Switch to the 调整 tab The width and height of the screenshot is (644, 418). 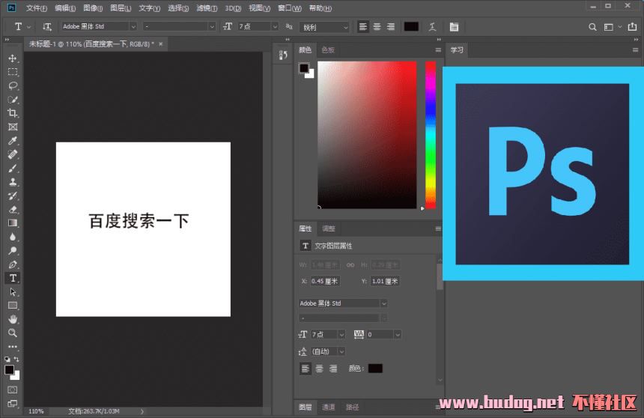329,228
